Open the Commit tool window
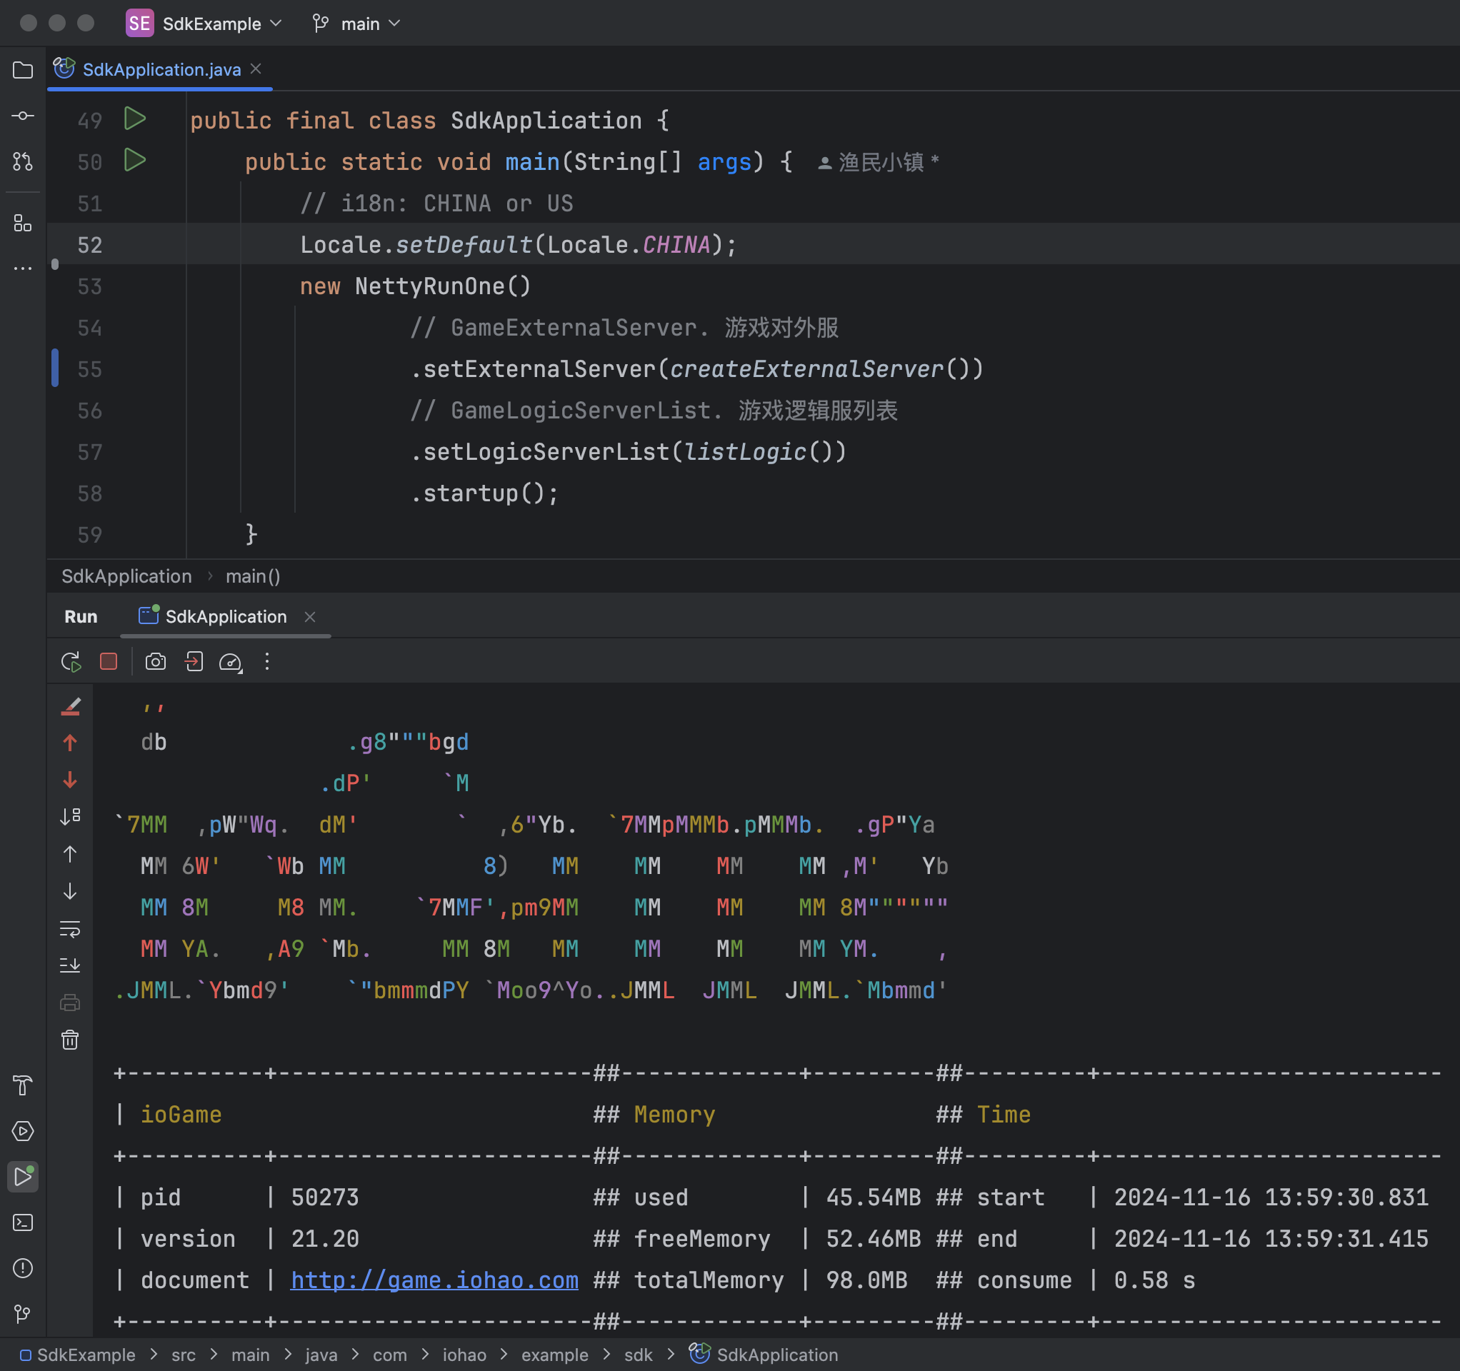1460x1371 pixels. (23, 116)
